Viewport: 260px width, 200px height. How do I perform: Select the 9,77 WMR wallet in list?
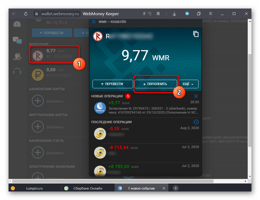tap(55, 54)
